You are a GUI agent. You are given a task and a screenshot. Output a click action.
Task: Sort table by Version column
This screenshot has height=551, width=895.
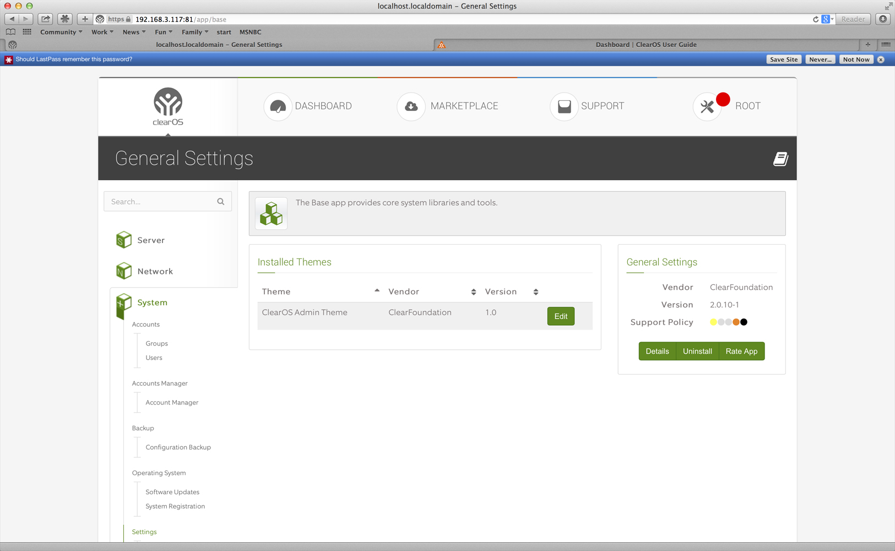coord(511,291)
